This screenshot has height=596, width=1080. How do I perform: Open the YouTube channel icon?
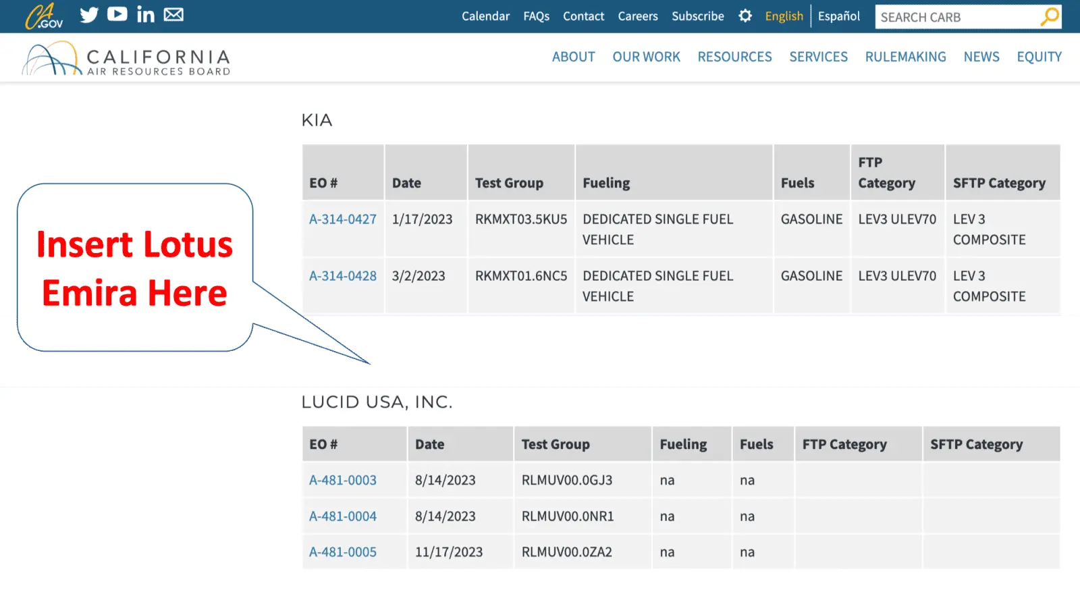(x=117, y=14)
